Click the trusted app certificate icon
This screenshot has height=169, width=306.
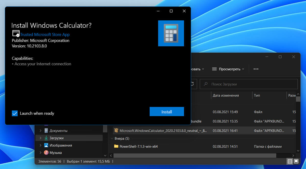click(16, 34)
